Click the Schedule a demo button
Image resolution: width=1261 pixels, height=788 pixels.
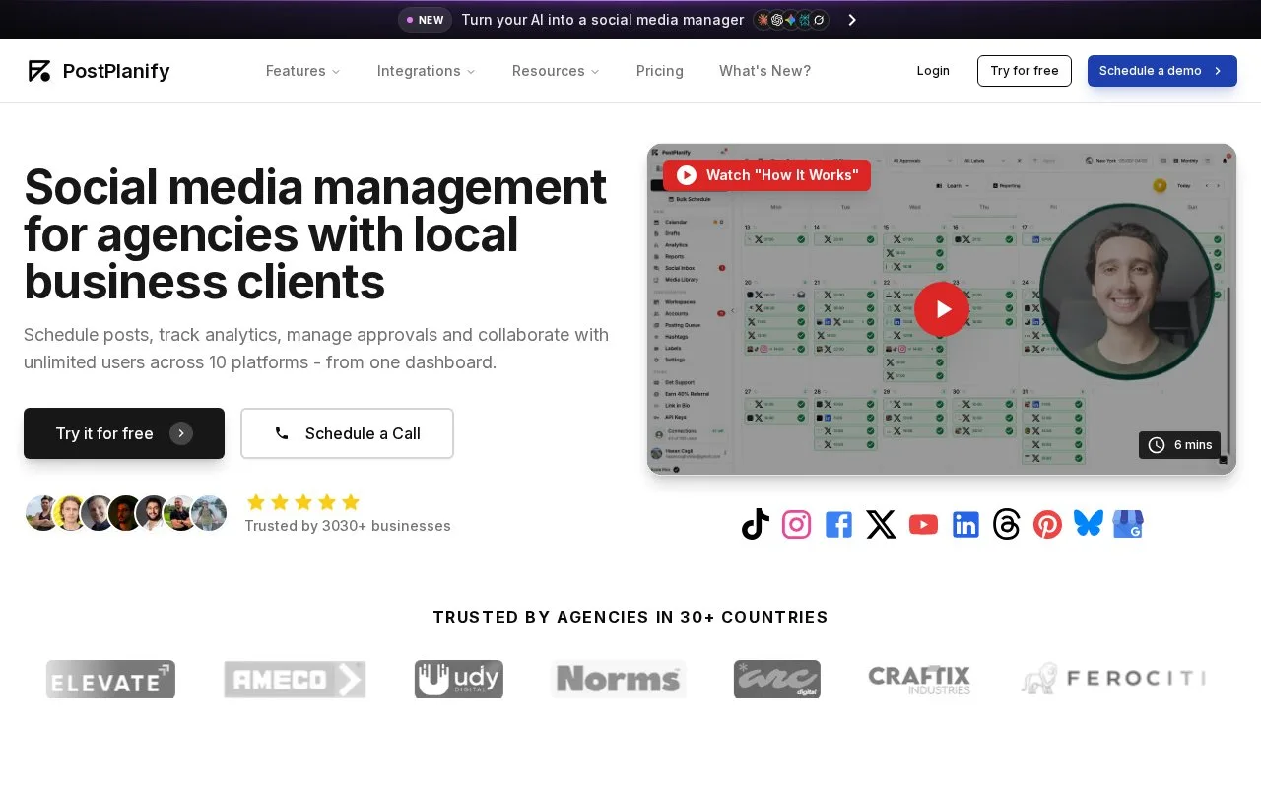[x=1162, y=71]
